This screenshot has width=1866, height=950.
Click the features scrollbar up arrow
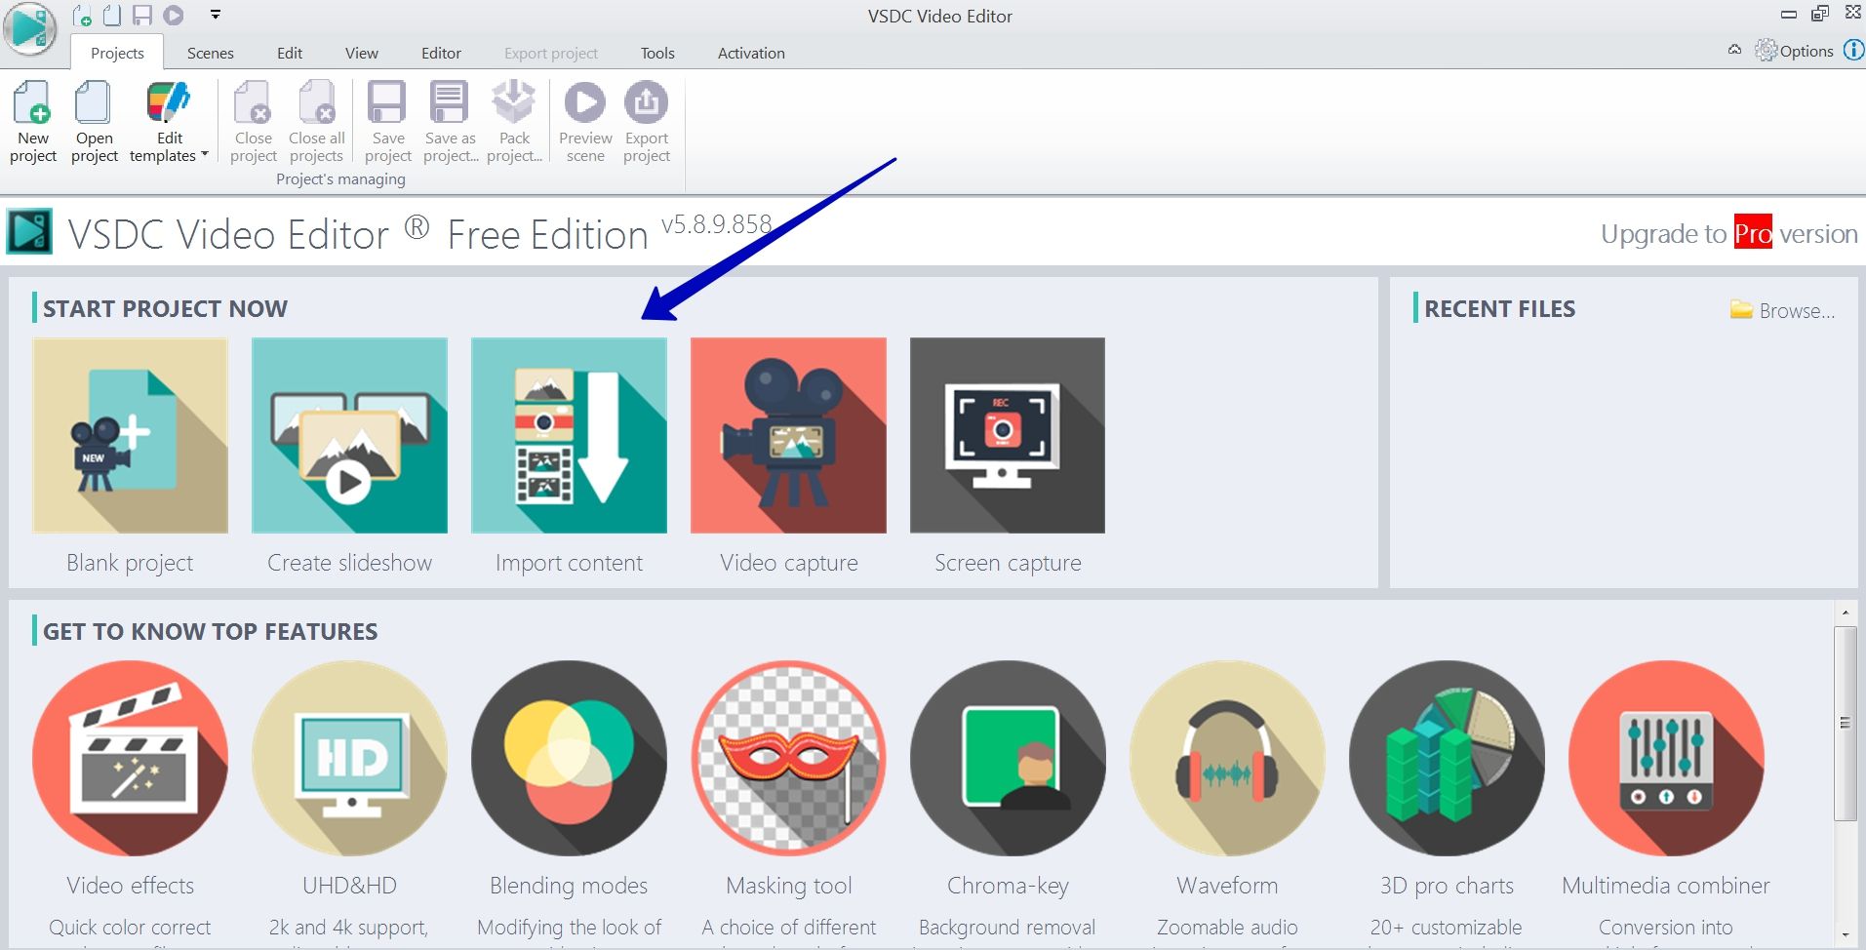[x=1845, y=613]
